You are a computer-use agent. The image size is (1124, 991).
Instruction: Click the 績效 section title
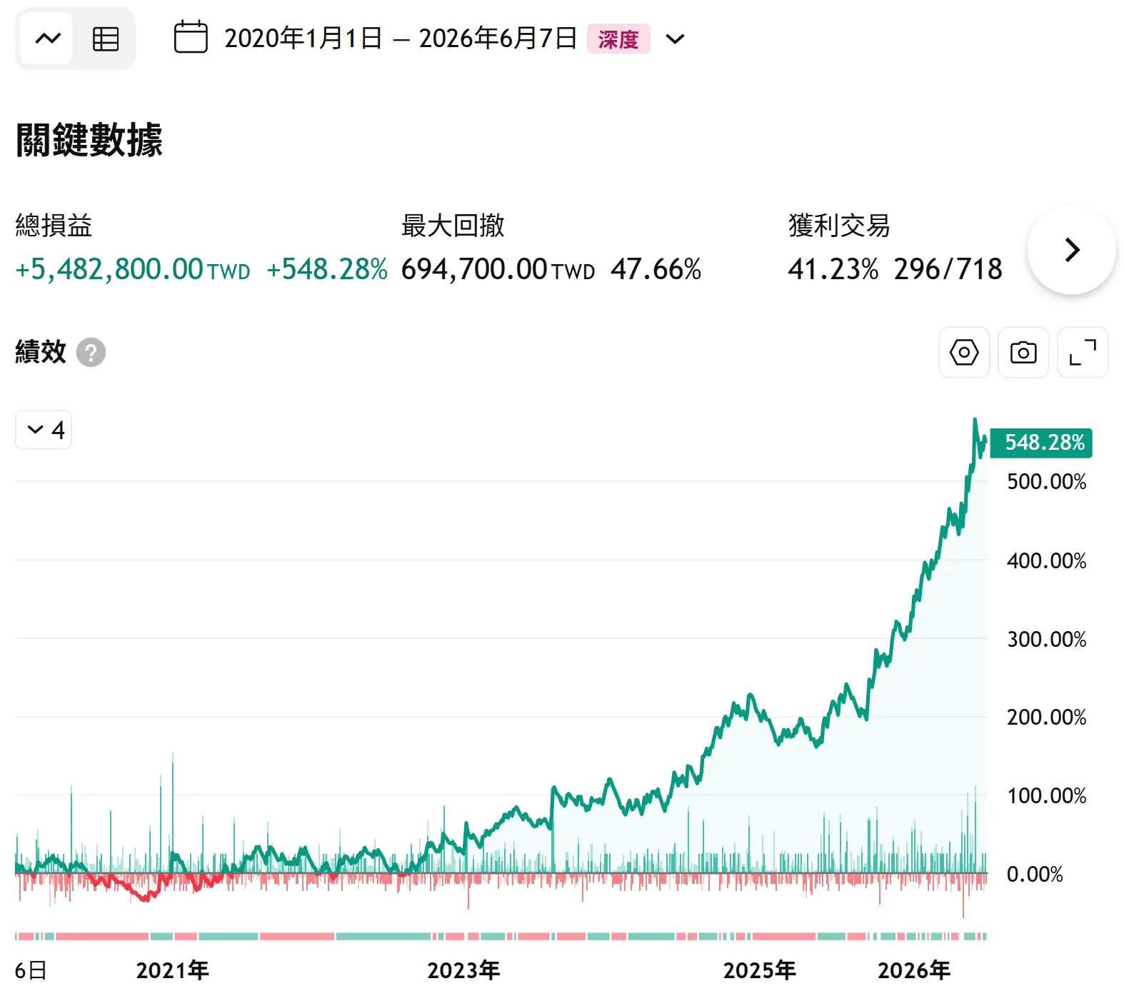coord(41,352)
